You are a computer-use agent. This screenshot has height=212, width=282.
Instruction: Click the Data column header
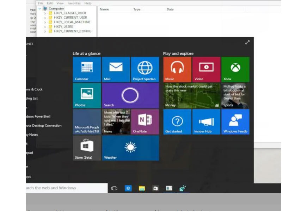tap(170, 10)
